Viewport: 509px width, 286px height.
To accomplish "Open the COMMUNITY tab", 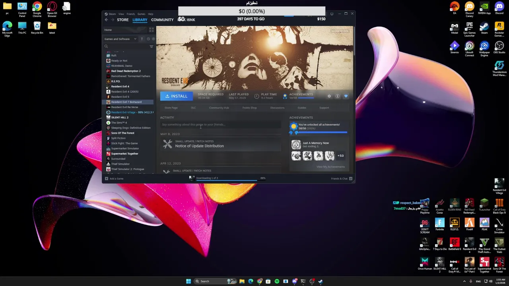I will click(x=162, y=20).
